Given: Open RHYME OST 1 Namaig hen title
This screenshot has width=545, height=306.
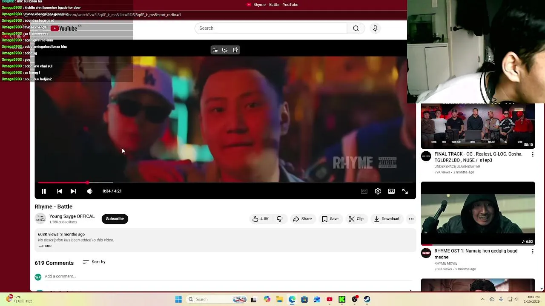Looking at the screenshot, I should tap(476, 254).
